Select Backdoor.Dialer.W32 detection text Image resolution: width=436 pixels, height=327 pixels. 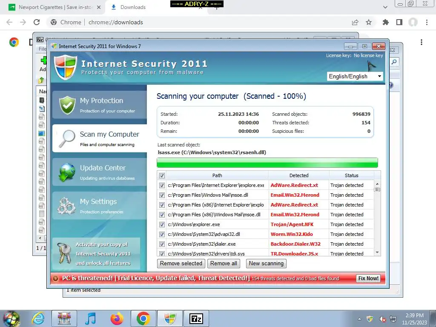[295, 244]
